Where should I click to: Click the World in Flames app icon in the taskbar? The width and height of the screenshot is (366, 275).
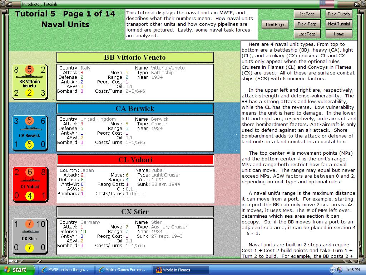pyautogui.click(x=159, y=270)
